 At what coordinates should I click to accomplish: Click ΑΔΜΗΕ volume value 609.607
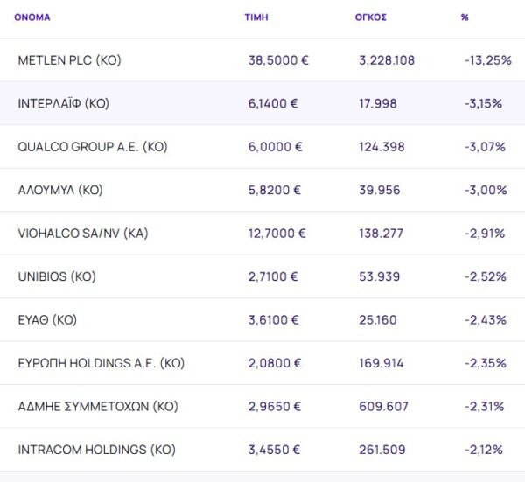pos(383,407)
